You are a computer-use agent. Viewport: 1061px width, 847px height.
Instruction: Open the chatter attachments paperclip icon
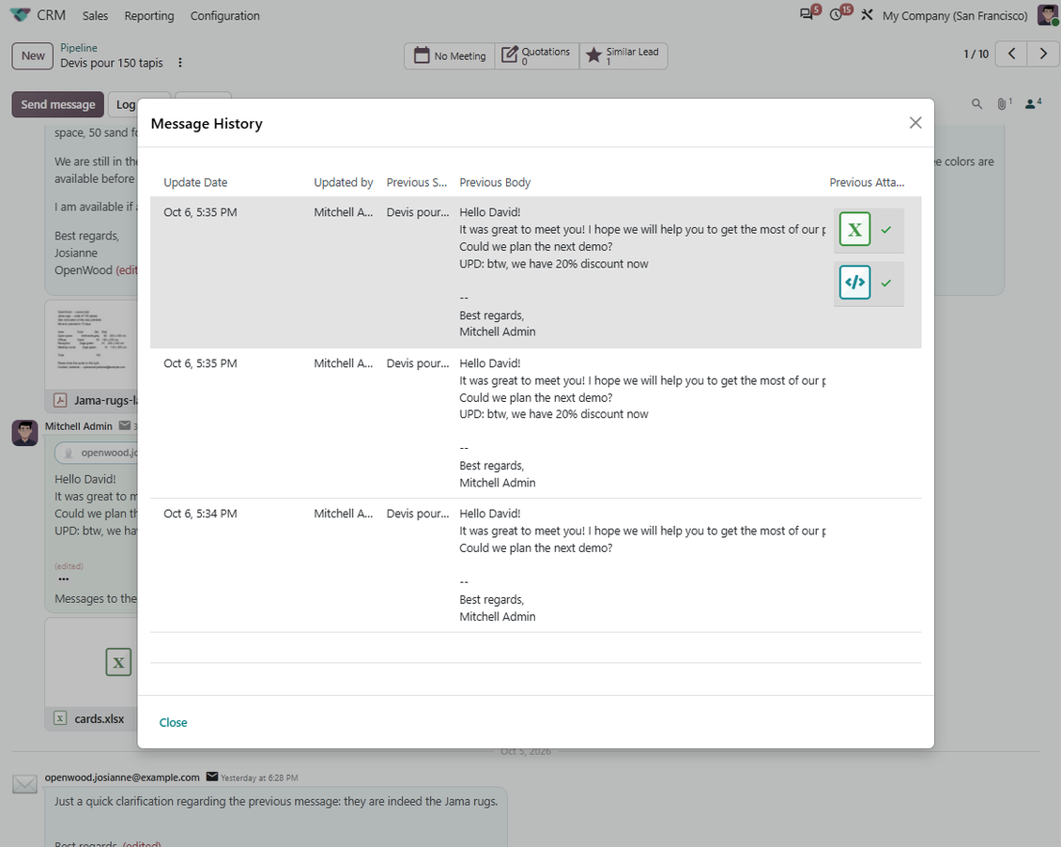1004,103
